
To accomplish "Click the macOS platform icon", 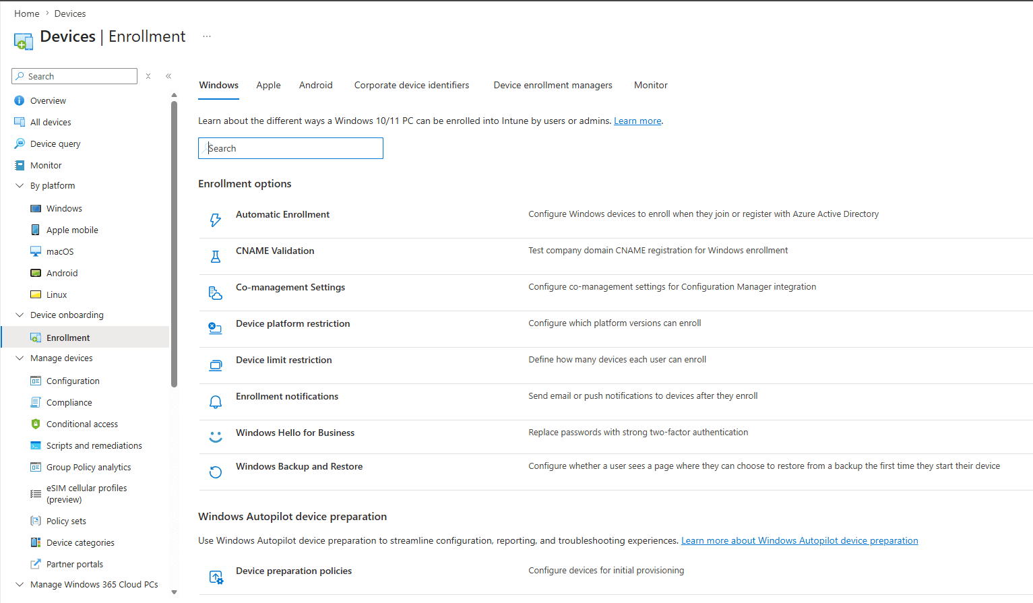I will tap(36, 251).
